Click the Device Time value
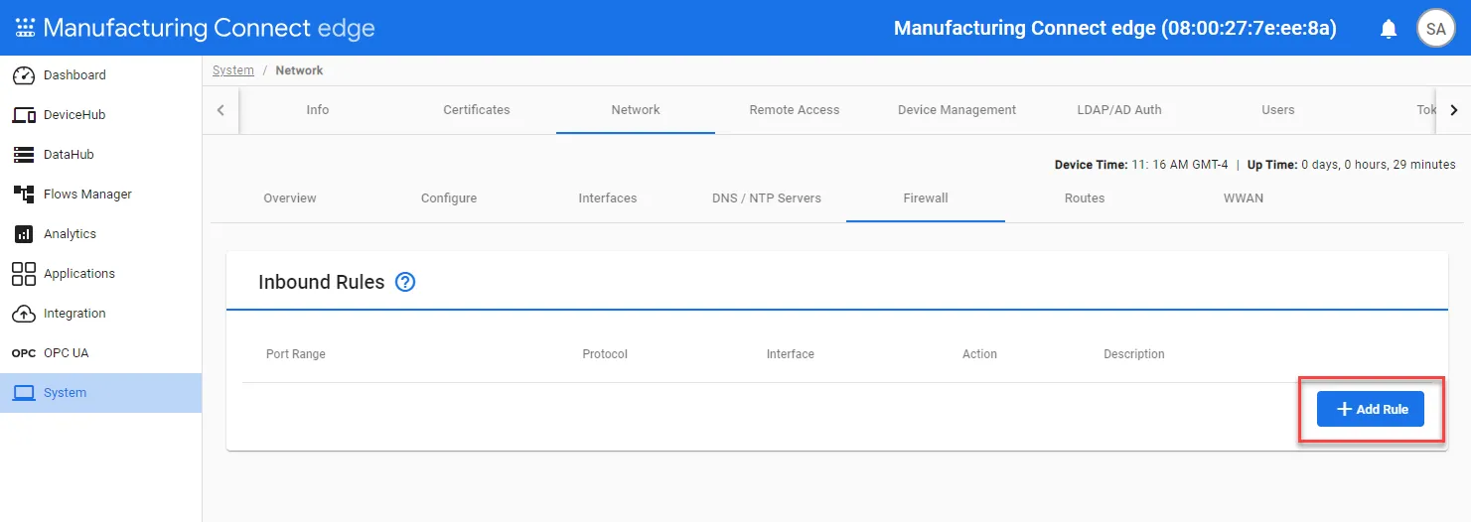The width and height of the screenshot is (1471, 522). click(x=1179, y=165)
